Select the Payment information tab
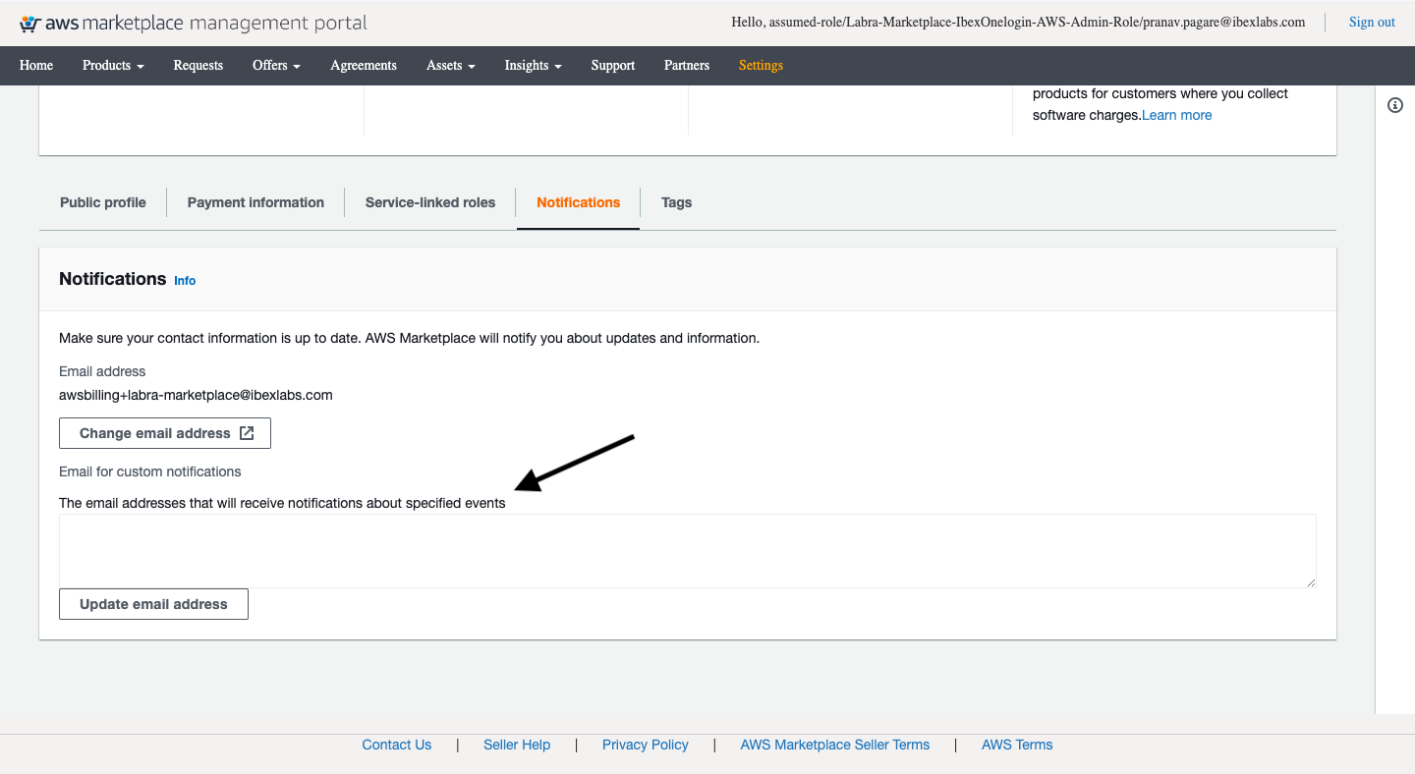 click(x=255, y=202)
